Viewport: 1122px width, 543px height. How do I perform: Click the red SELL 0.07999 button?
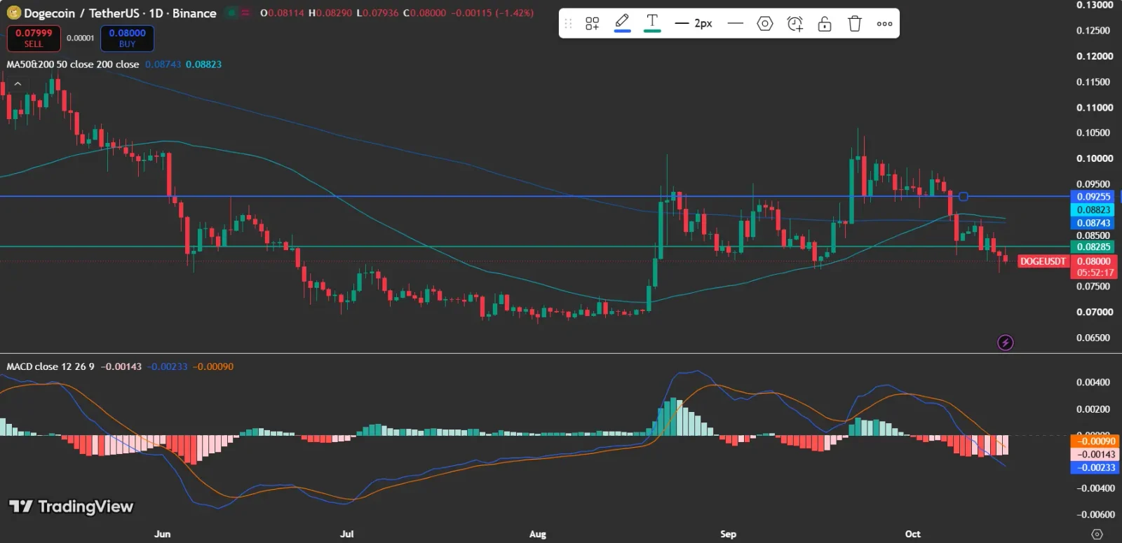click(34, 39)
